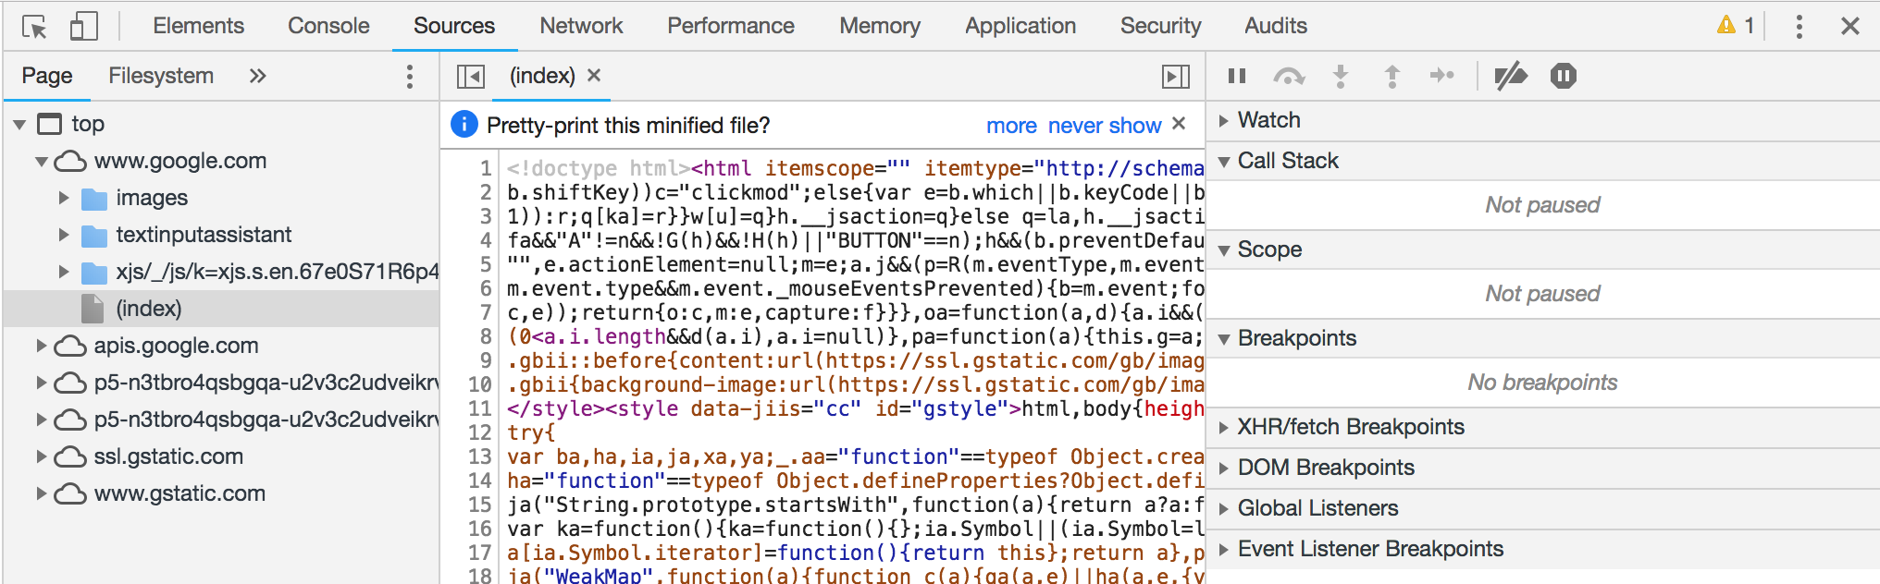Close the DevTools panel
1880x584 pixels.
point(1849,26)
